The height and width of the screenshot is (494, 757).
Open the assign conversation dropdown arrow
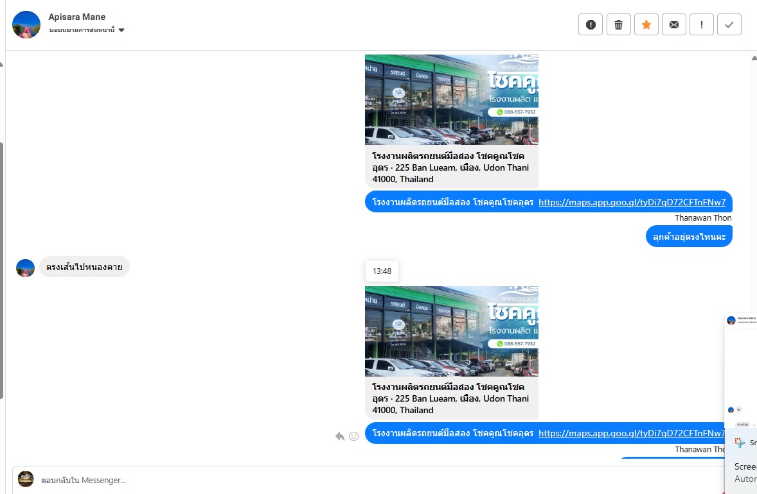(121, 30)
